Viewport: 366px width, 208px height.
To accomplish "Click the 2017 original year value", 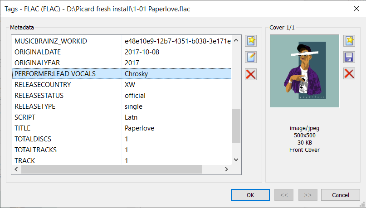I will 132,63.
